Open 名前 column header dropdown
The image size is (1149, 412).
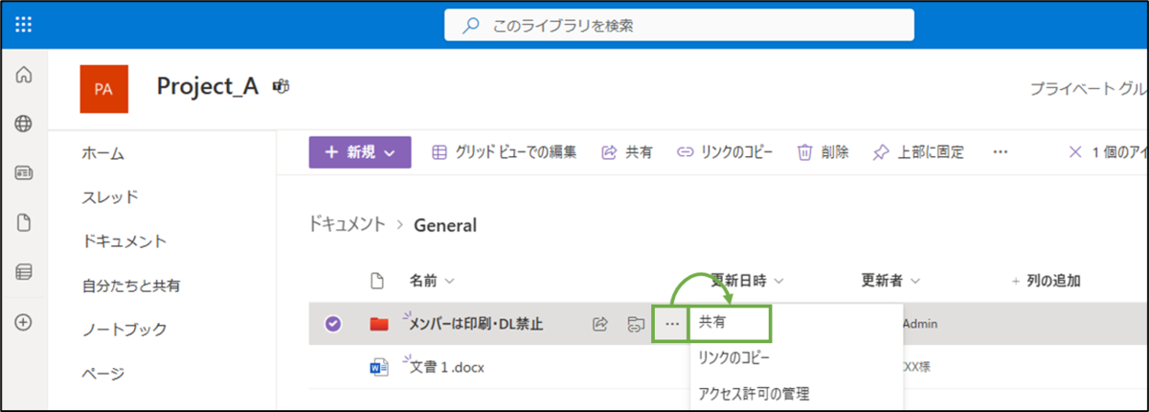pyautogui.click(x=432, y=281)
